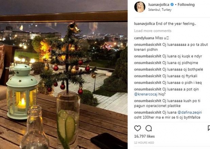Image resolution: width=210 pixels, height=149 pixels.
Task: Open the Istanbul, Turkey location link
Action: coord(161,10)
